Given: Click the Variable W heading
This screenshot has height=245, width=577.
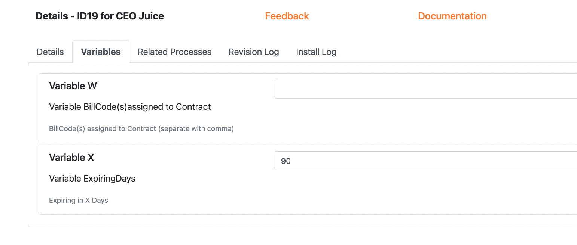Looking at the screenshot, I should (73, 86).
